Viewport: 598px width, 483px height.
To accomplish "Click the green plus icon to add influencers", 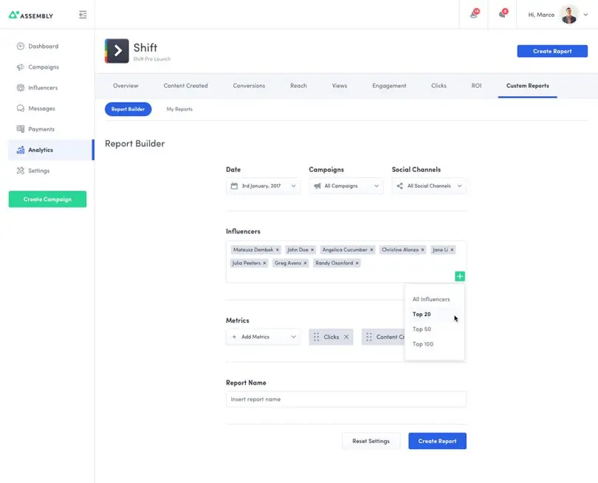I will coord(459,275).
